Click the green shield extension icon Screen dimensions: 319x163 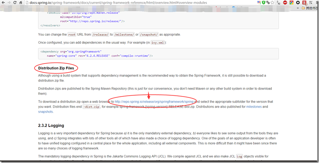[x=263, y=3]
